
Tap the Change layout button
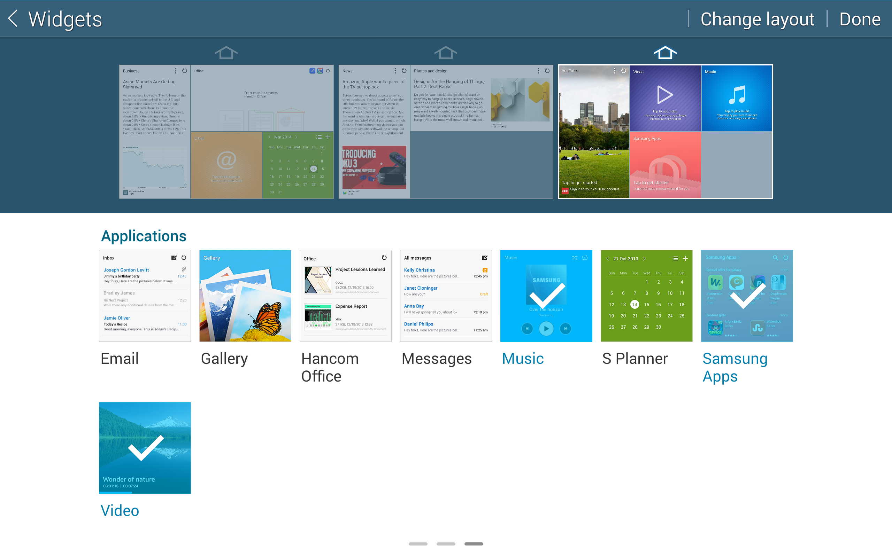[757, 19]
